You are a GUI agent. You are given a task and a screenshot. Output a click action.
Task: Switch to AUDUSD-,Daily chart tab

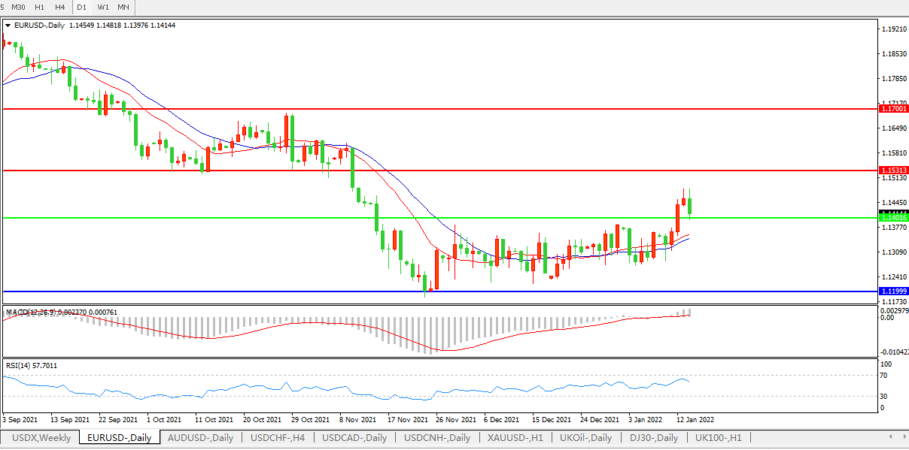(x=199, y=437)
